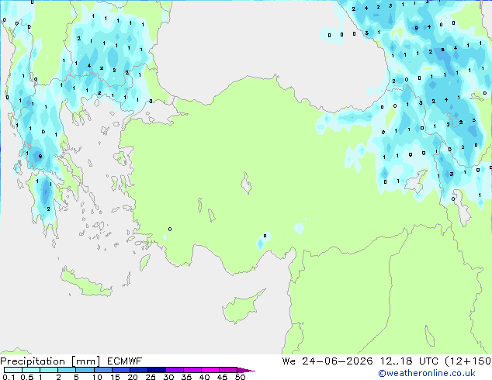Click the "45" legend scale label
The height and width of the screenshot is (380, 492).
click(x=222, y=377)
